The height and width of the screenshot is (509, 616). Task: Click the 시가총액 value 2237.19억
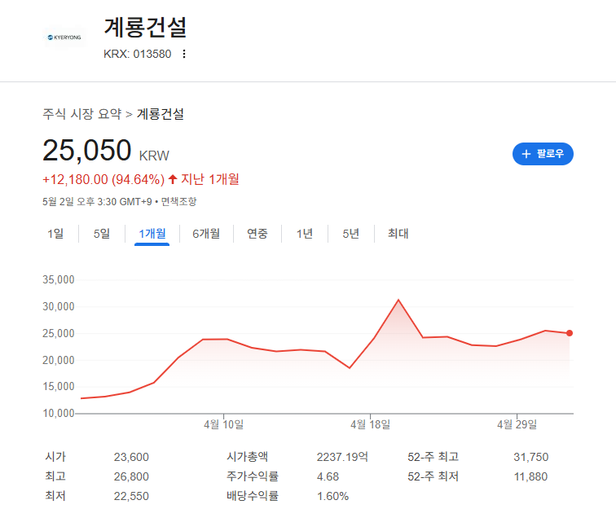(x=342, y=457)
